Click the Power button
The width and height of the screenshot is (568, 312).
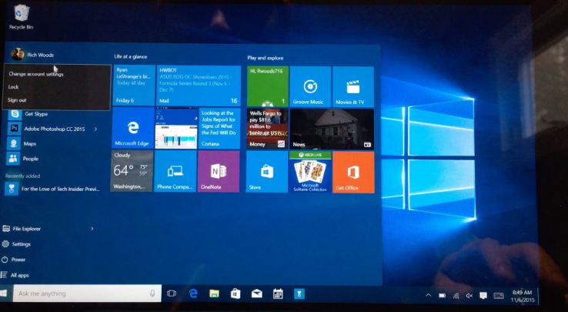coord(18,260)
